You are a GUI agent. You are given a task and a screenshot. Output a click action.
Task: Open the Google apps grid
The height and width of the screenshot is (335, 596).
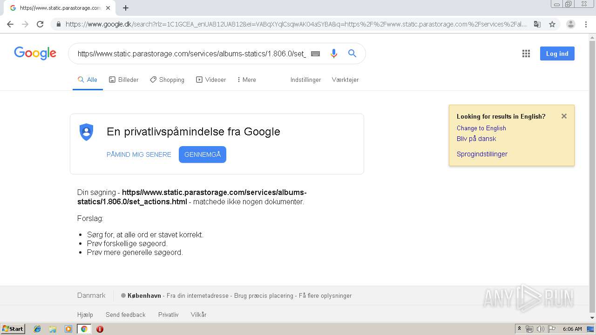526,54
